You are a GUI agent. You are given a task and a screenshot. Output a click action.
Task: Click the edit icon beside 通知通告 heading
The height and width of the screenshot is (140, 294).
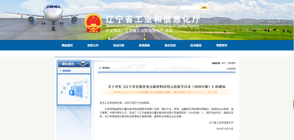coord(100,68)
